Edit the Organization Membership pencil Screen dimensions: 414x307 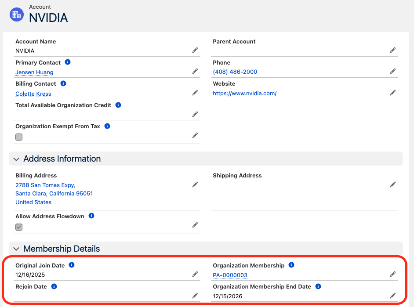click(393, 274)
